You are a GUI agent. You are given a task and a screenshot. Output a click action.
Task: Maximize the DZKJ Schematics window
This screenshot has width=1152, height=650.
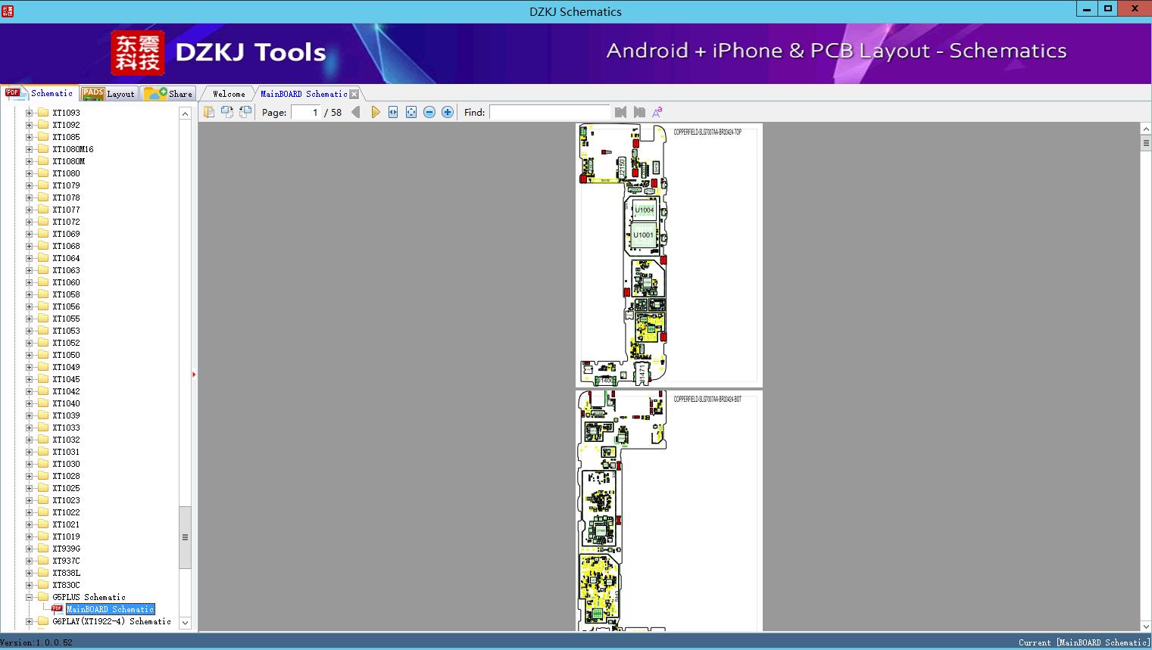tap(1108, 8)
